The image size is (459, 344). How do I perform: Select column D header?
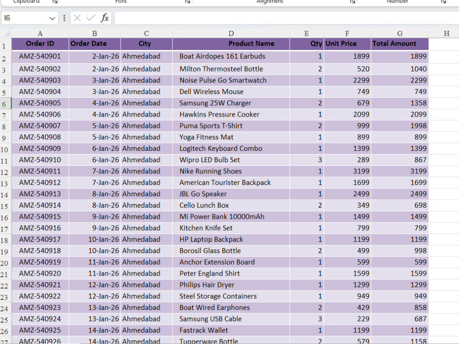coord(231,33)
